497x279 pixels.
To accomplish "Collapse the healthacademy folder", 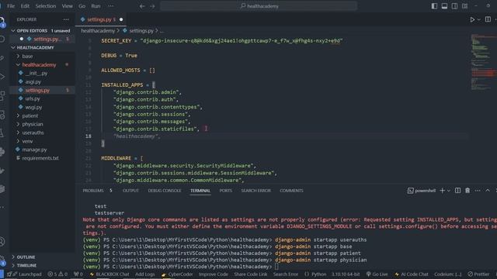I will click(39, 64).
